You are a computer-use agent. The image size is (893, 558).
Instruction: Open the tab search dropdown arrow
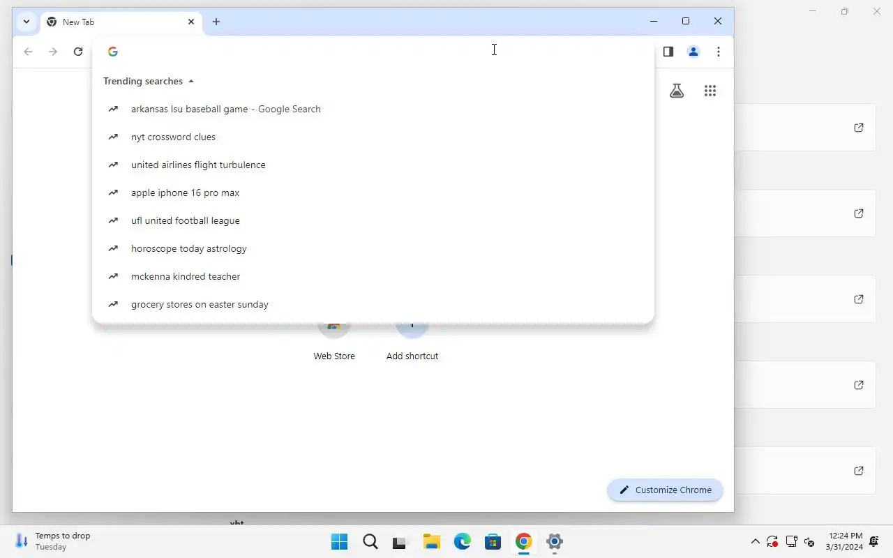pos(27,22)
